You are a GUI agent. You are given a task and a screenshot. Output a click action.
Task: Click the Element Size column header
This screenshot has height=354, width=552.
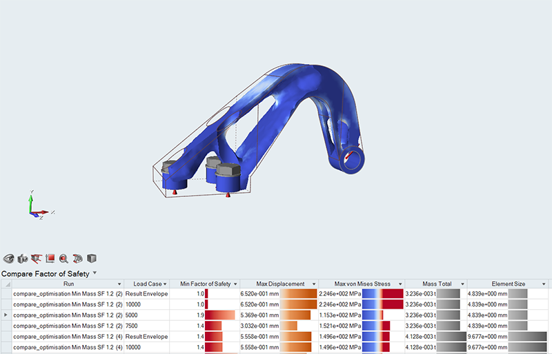507,284
